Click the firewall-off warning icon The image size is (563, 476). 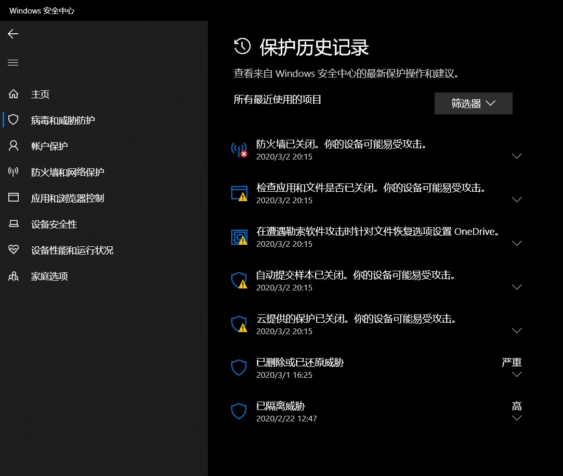239,150
